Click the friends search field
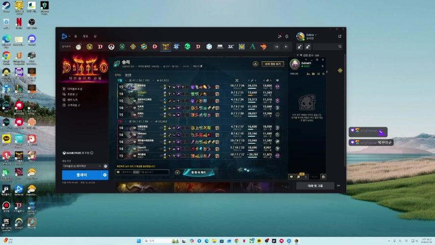 coord(327,46)
